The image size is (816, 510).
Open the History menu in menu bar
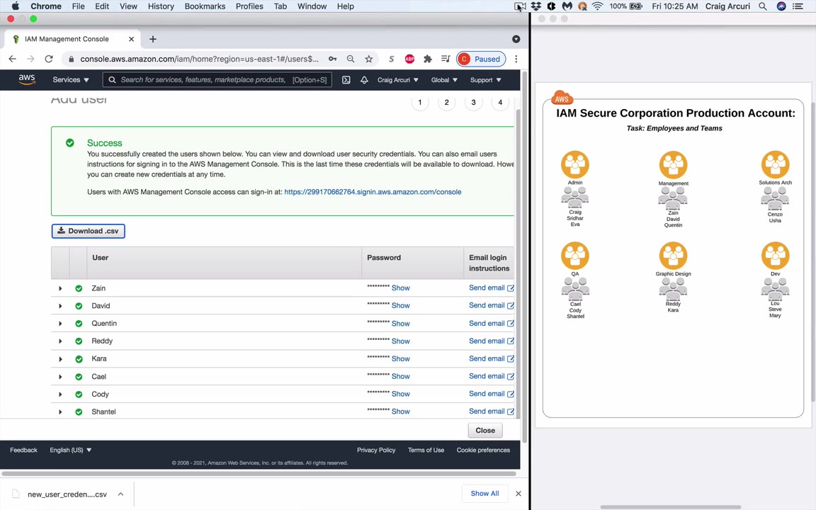click(x=161, y=6)
